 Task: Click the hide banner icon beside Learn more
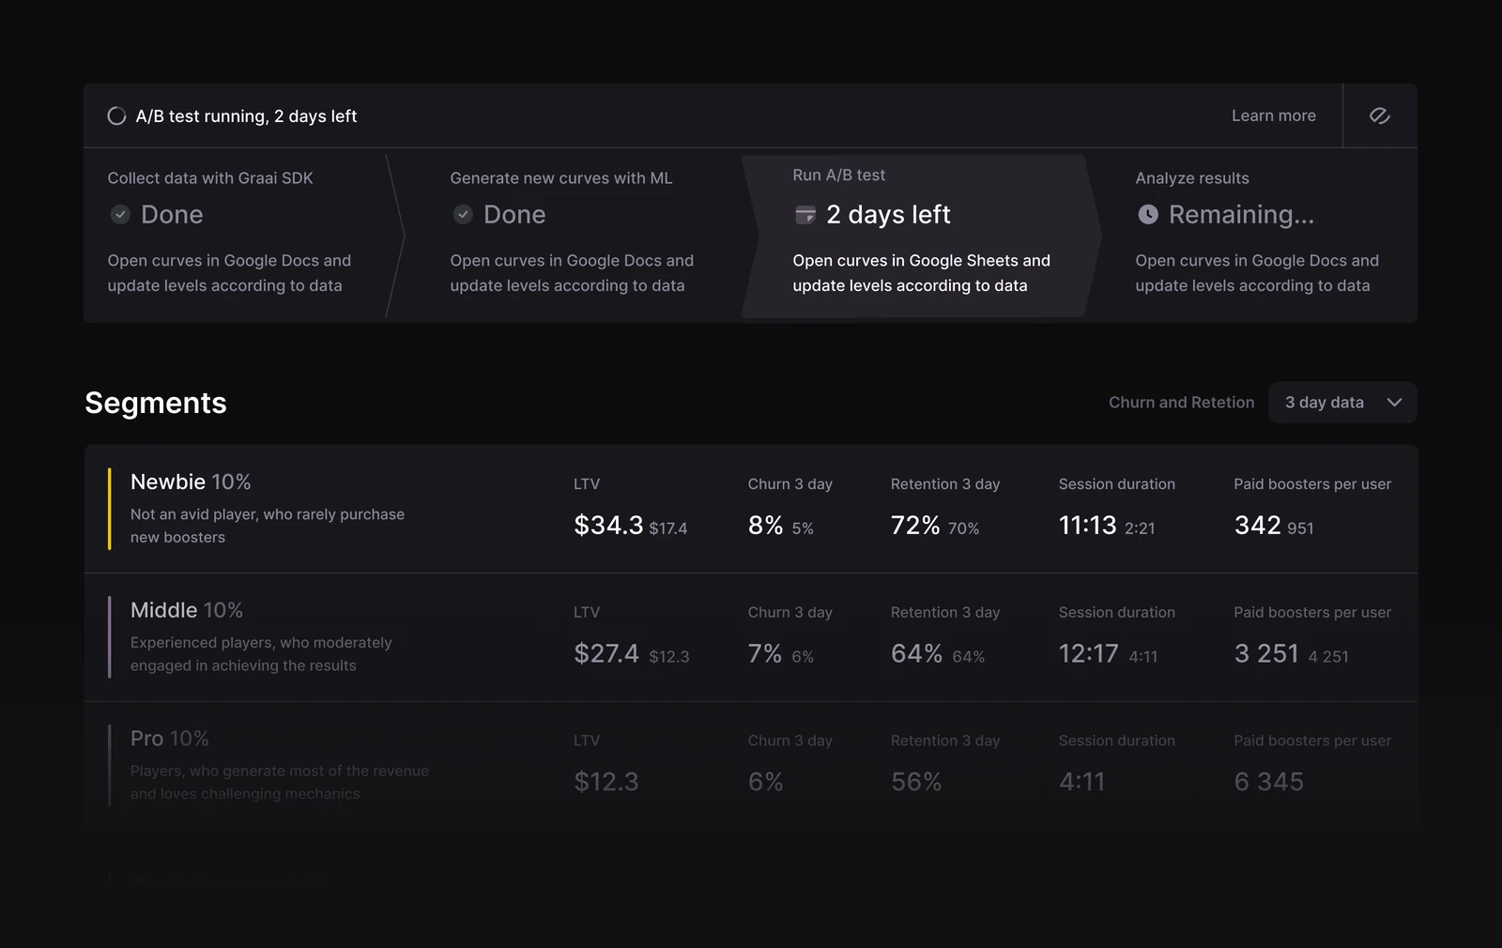(1379, 115)
